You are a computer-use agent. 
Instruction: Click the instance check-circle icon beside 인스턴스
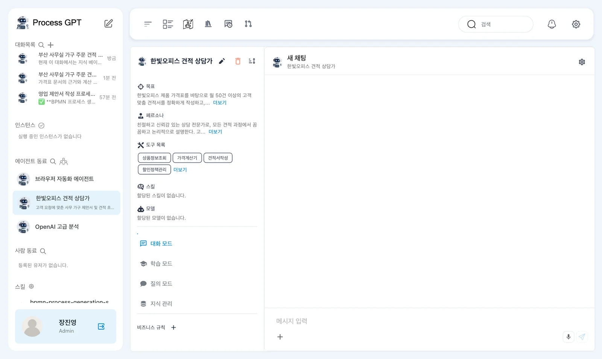point(41,125)
